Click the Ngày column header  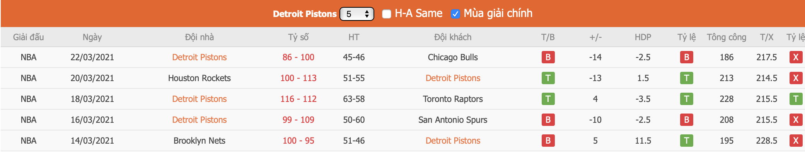click(92, 37)
